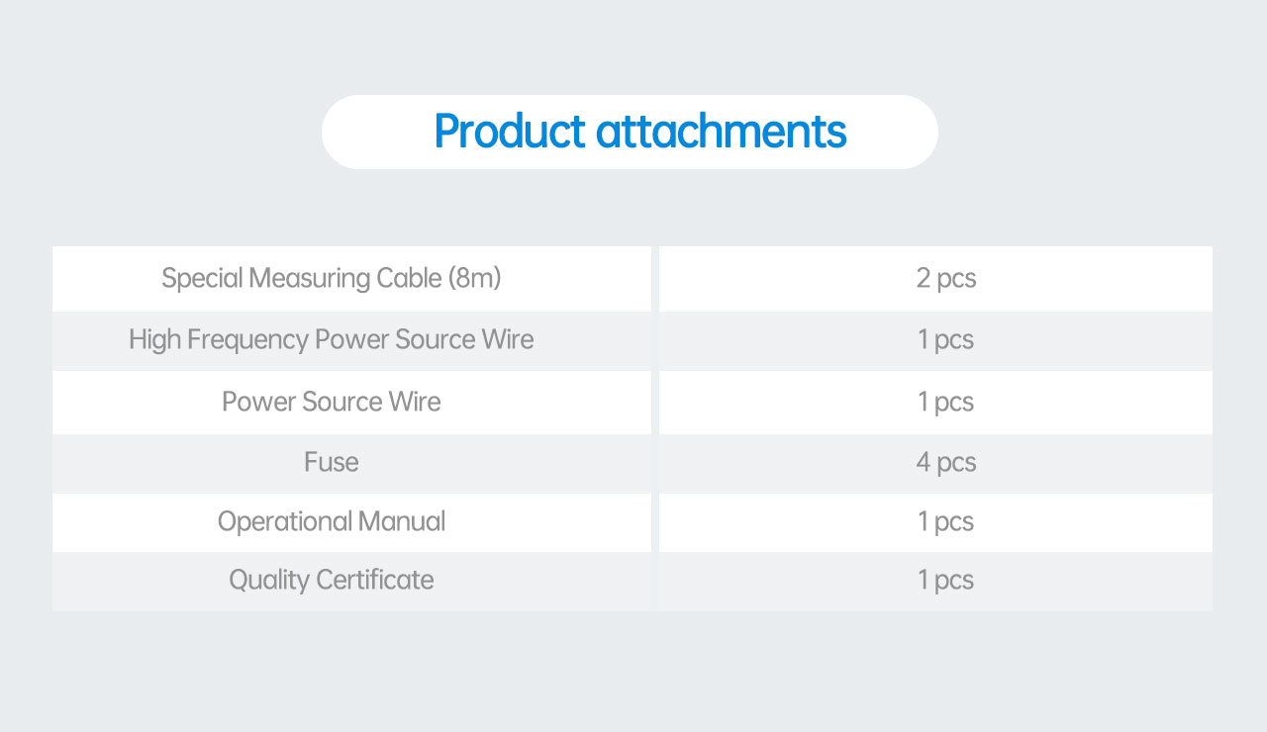Select the "High Frequency Power Source Wire" label
The height and width of the screenshot is (732, 1267).
coord(331,340)
